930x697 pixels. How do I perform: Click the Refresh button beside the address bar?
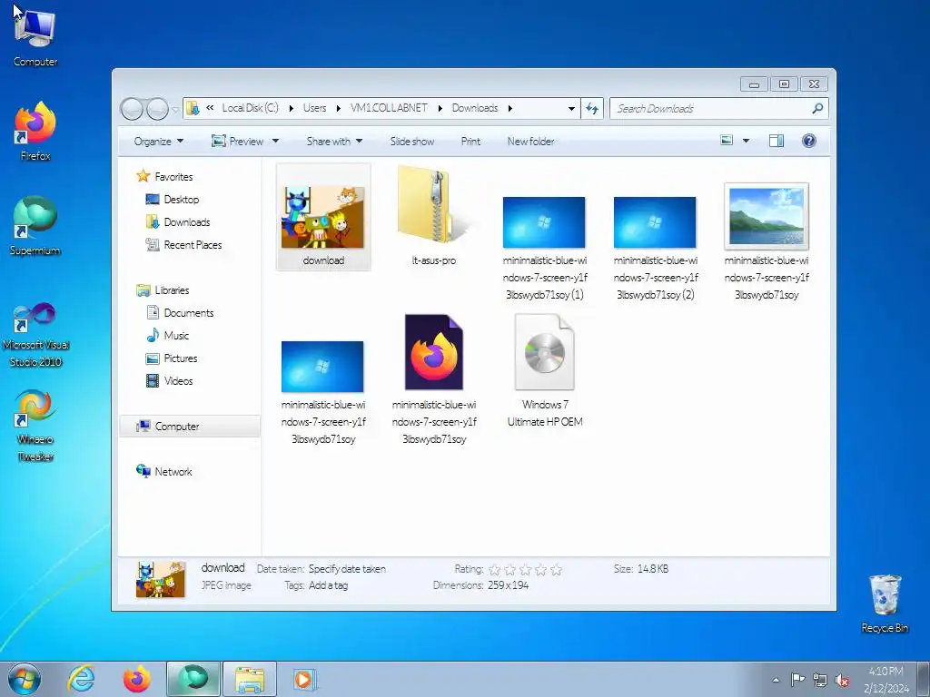(592, 109)
